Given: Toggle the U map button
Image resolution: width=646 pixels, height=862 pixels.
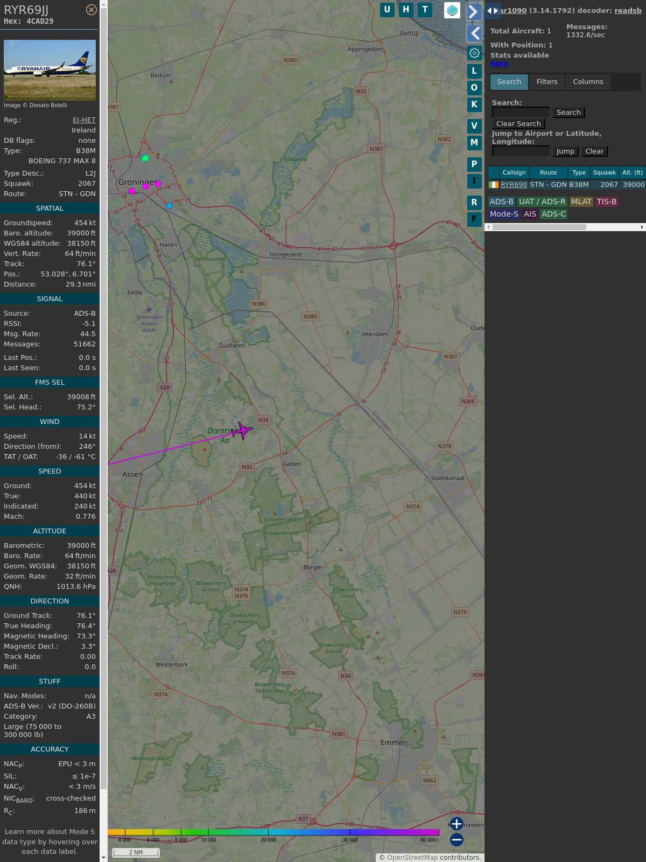Looking at the screenshot, I should [x=387, y=10].
